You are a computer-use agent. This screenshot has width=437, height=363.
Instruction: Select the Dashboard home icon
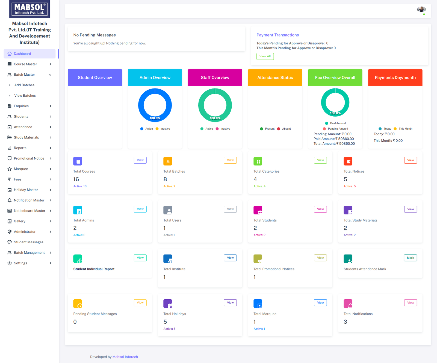[9, 54]
